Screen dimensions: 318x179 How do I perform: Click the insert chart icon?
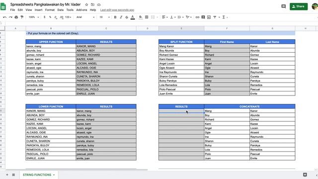click(x=209, y=17)
